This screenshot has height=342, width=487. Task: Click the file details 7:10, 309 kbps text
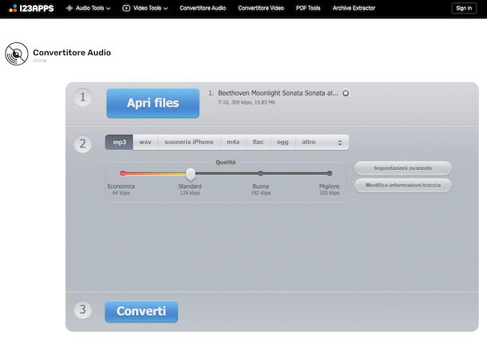(x=247, y=102)
